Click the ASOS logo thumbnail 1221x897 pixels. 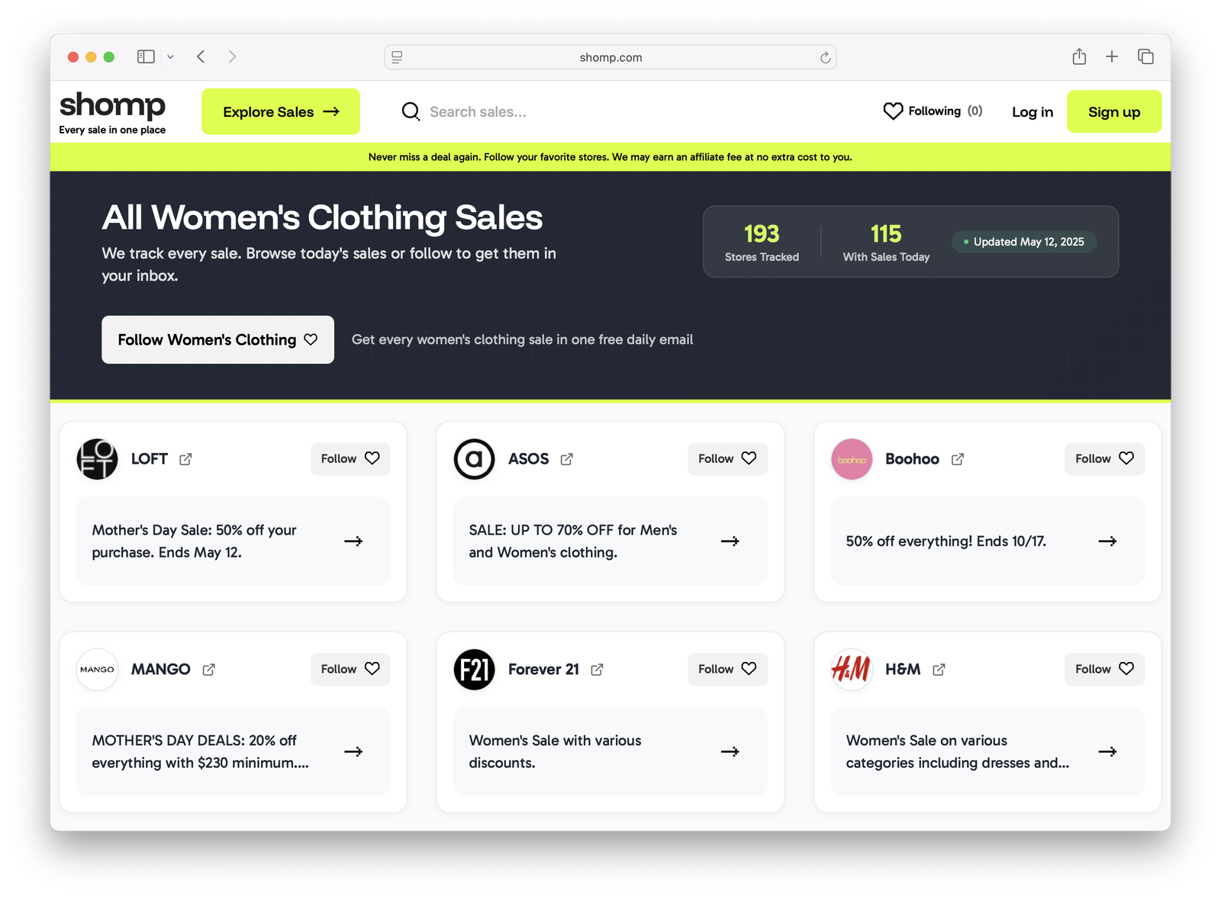(x=474, y=459)
